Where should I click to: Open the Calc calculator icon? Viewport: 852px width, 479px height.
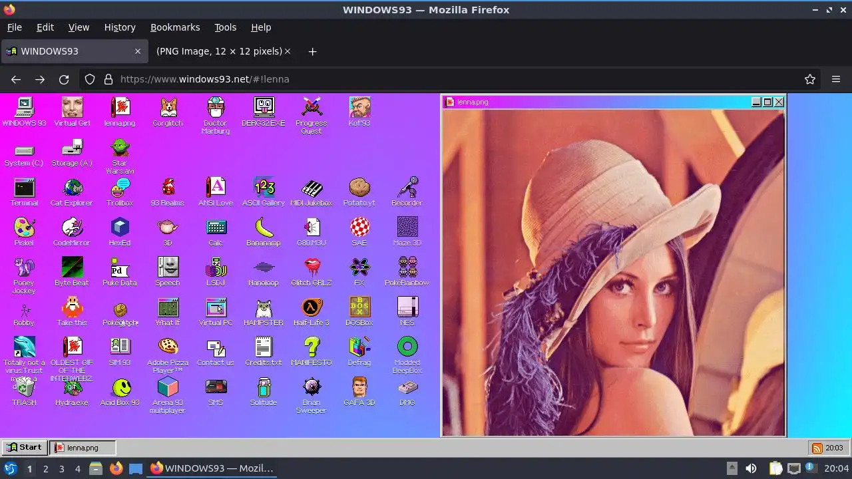[216, 228]
